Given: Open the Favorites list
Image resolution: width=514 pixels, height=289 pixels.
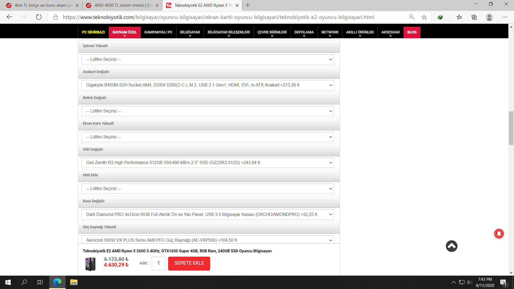Looking at the screenshot, I should point(459,17).
